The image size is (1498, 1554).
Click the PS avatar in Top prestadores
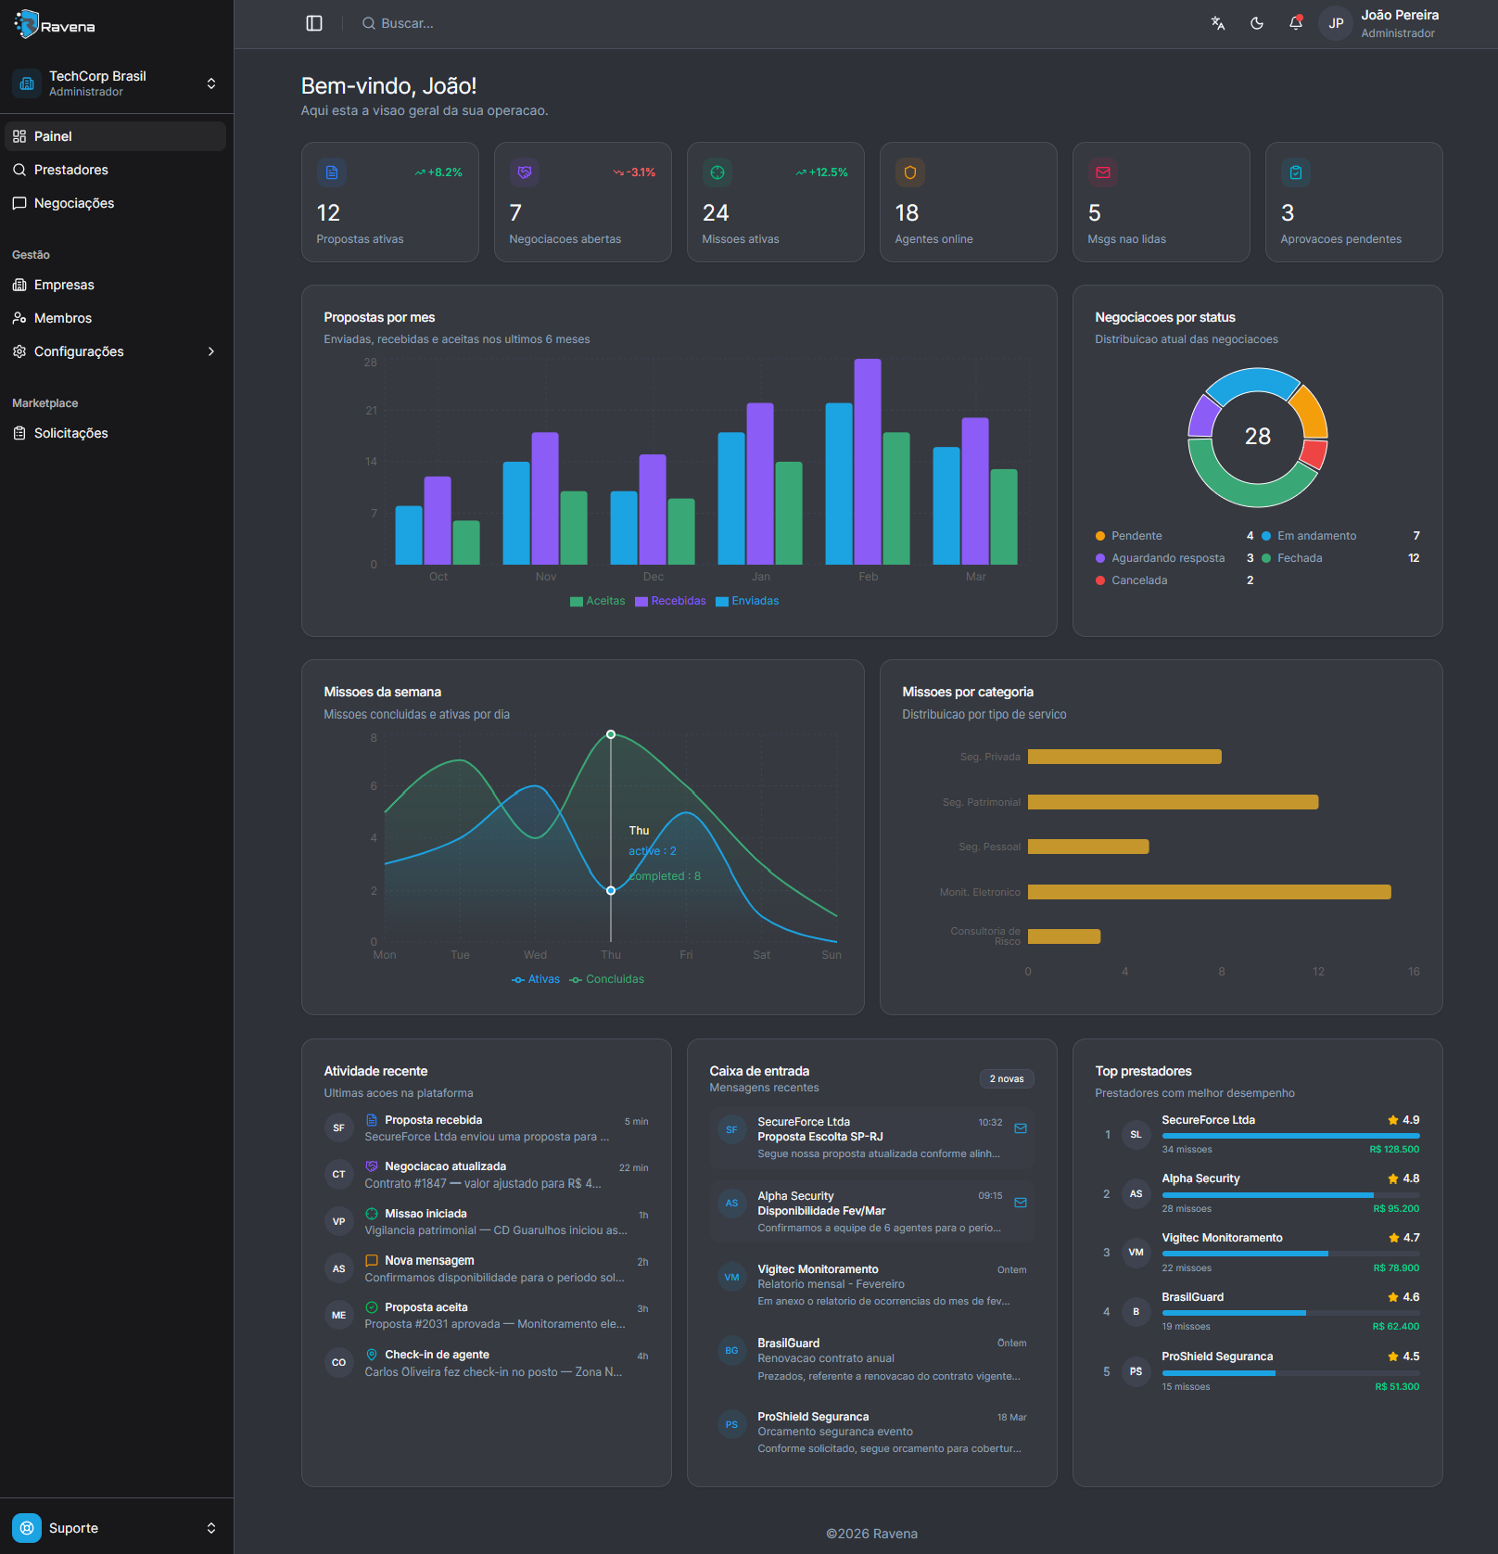(x=1136, y=1371)
